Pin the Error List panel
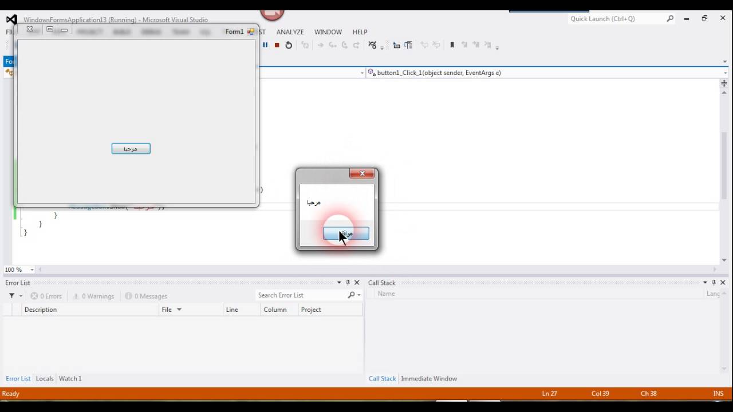The image size is (733, 412). 348,283
